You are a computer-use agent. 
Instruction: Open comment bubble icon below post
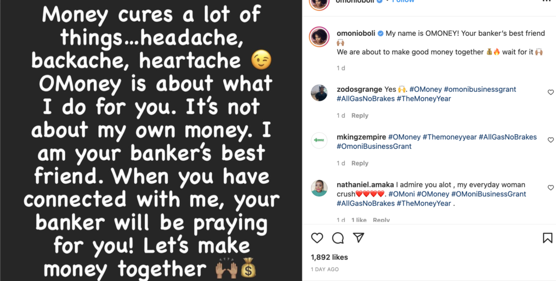[338, 238]
